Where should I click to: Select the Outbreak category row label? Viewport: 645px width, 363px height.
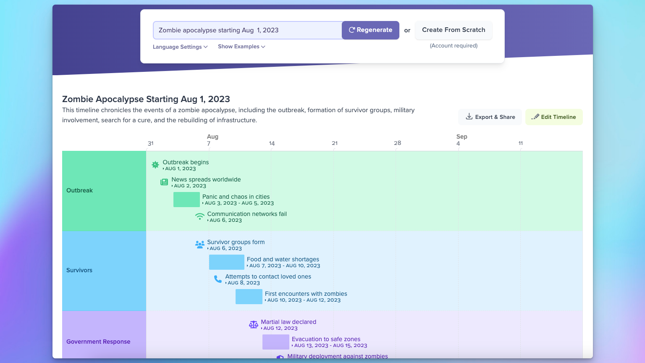(x=79, y=190)
